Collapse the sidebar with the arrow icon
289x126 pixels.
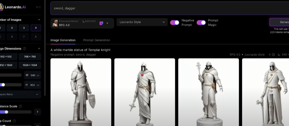pyautogui.click(x=38, y=7)
